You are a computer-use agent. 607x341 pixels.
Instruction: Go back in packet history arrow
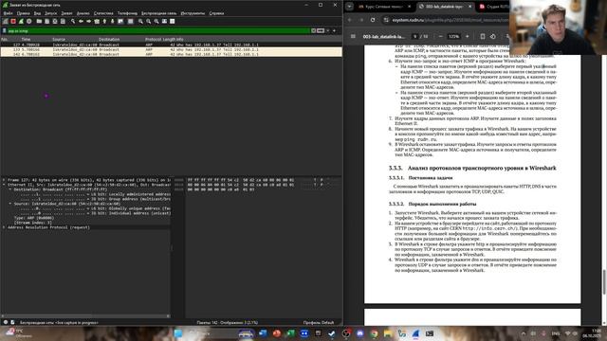pos(81,21)
